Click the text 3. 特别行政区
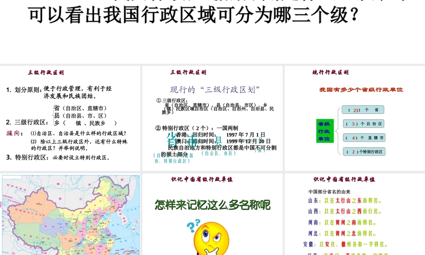 tap(28, 157)
